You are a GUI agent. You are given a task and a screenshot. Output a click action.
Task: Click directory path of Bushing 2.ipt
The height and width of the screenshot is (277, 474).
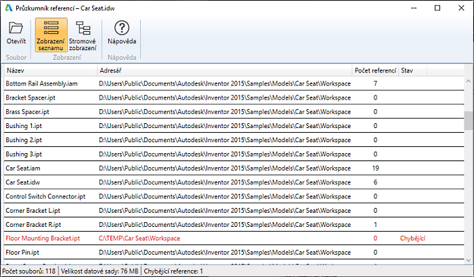point(225,140)
